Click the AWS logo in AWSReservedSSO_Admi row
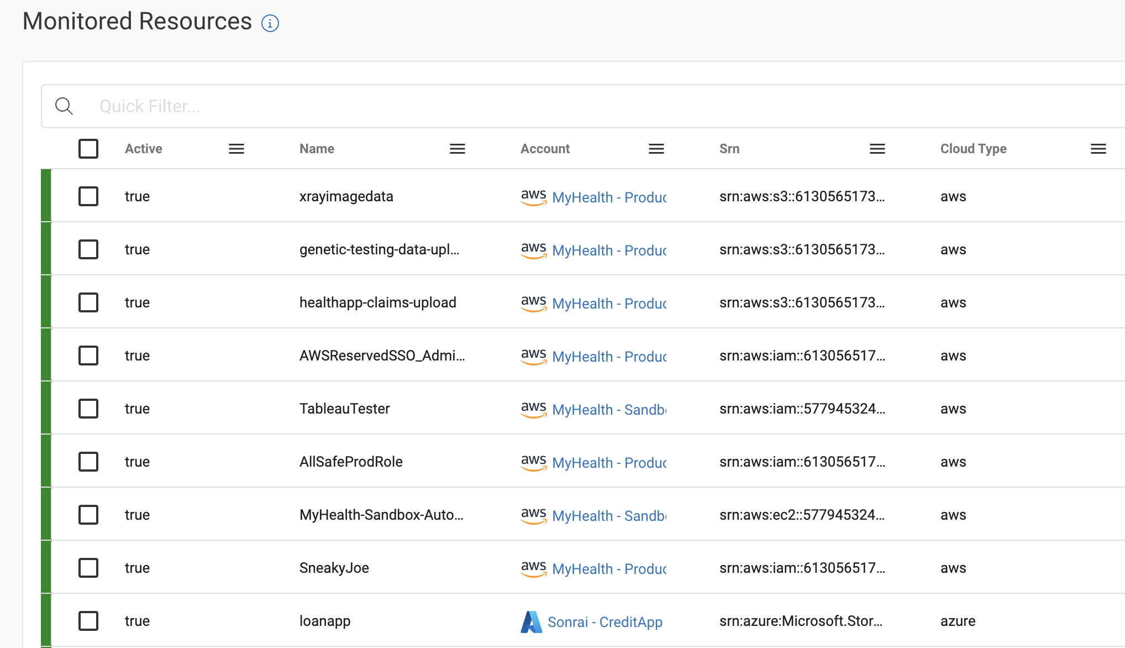The image size is (1125, 648). [x=534, y=356]
